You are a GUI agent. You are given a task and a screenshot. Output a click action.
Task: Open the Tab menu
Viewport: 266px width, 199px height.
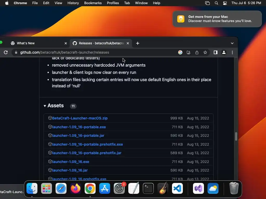(x=127, y=3)
